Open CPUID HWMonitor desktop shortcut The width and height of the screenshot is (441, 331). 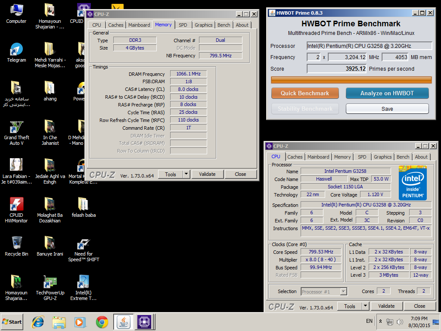pyautogui.click(x=16, y=210)
